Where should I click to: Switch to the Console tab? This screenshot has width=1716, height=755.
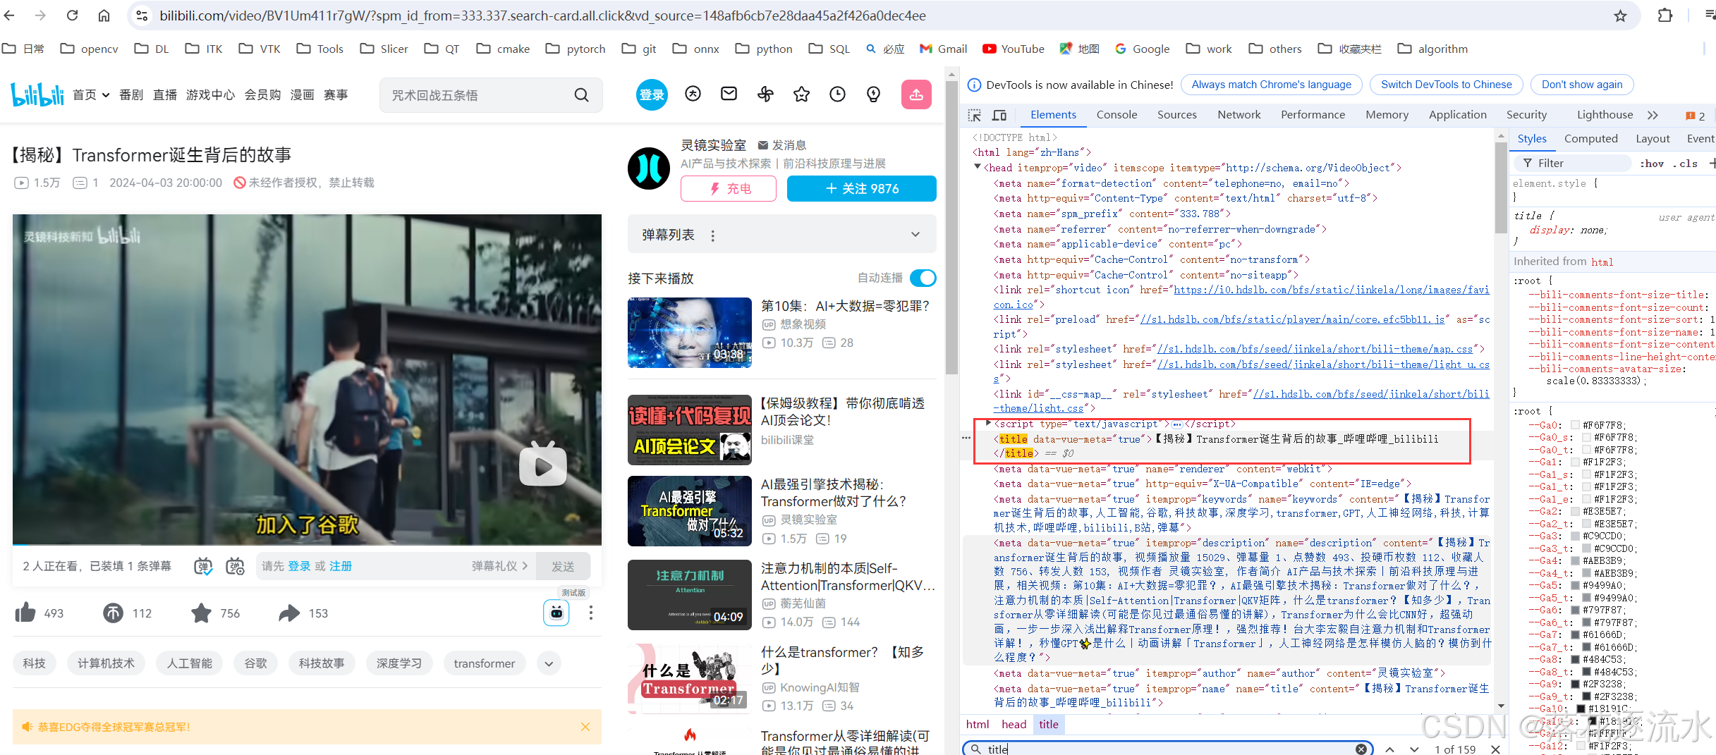pyautogui.click(x=1116, y=115)
